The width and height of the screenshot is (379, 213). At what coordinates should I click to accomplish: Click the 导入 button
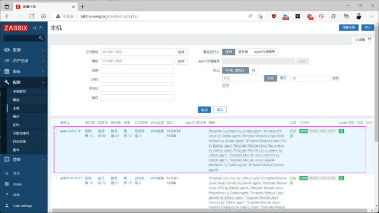click(x=368, y=28)
